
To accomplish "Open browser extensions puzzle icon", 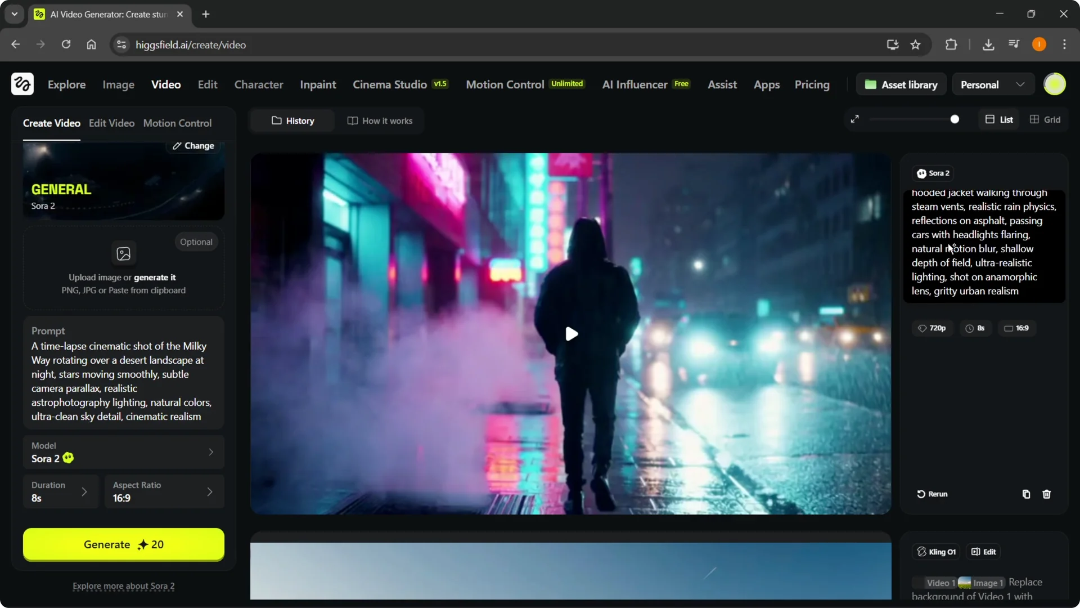I will (951, 45).
